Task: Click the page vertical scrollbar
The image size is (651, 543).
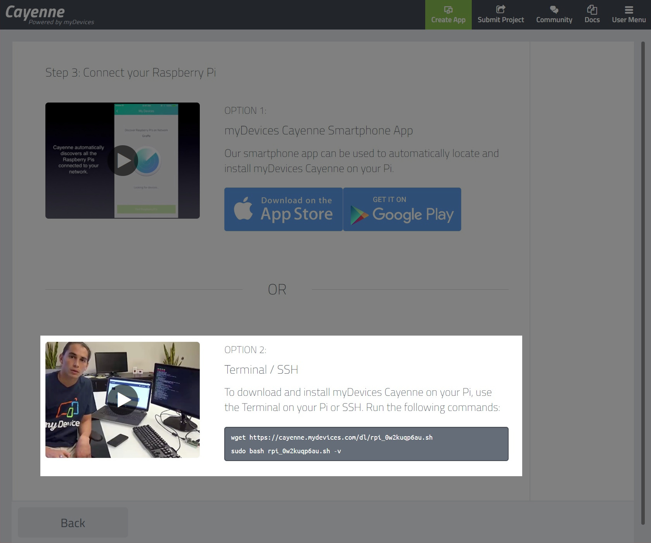Action: click(x=643, y=283)
